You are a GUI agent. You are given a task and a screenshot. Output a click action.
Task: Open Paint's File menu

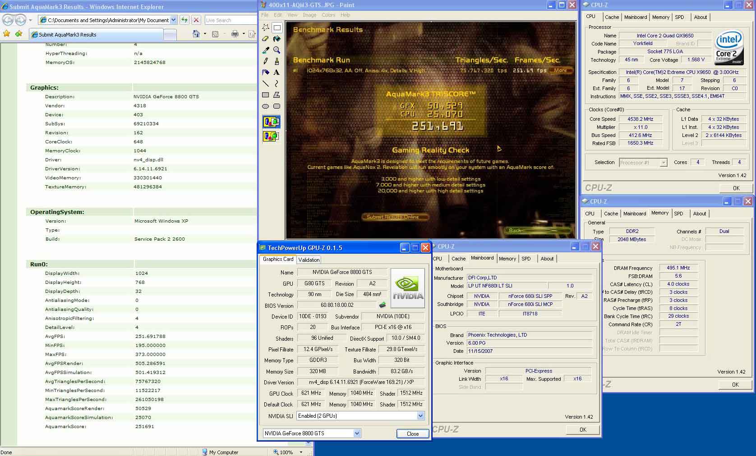point(265,15)
